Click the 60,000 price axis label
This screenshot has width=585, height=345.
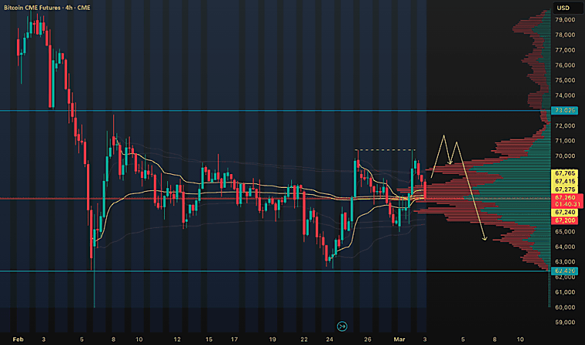tap(565, 307)
